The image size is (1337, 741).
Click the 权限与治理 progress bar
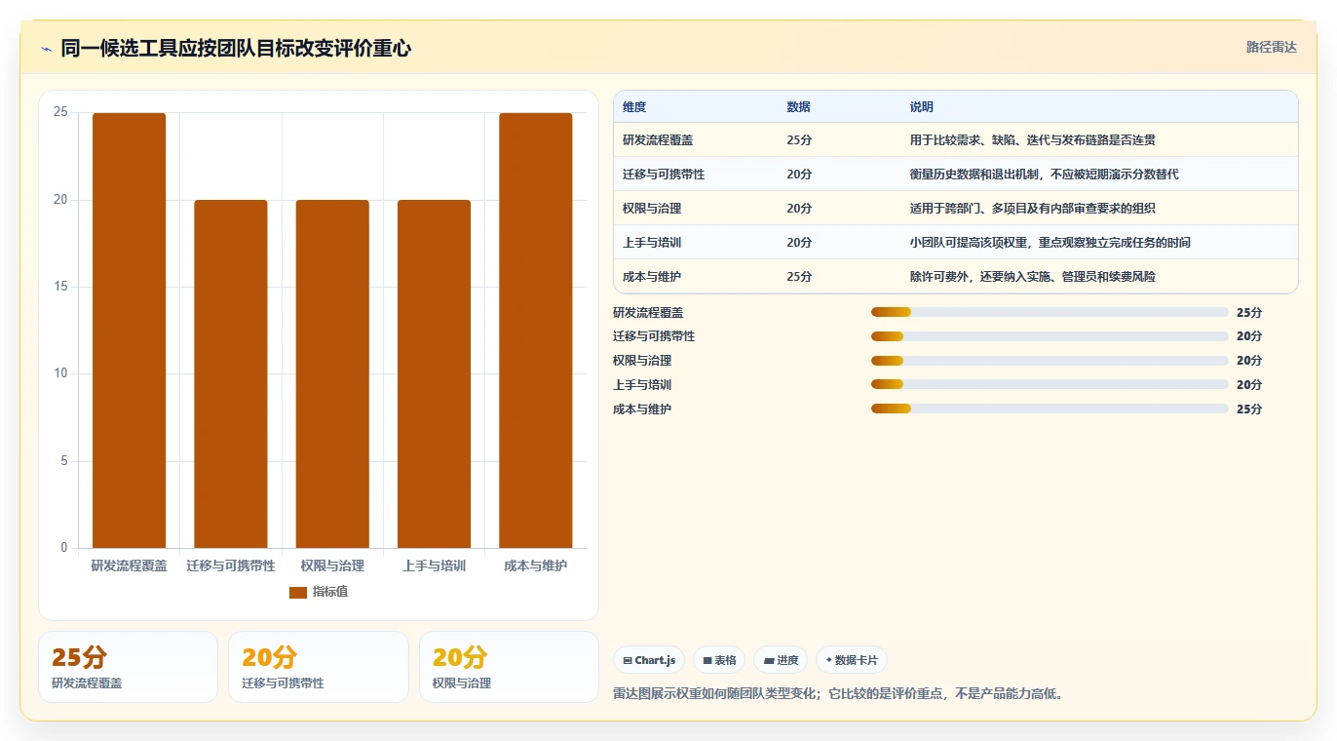1050,361
